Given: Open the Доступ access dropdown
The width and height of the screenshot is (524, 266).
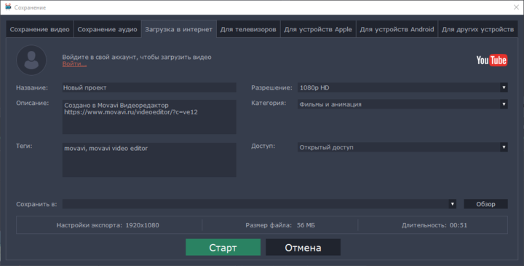Looking at the screenshot, I should pyautogui.click(x=402, y=147).
